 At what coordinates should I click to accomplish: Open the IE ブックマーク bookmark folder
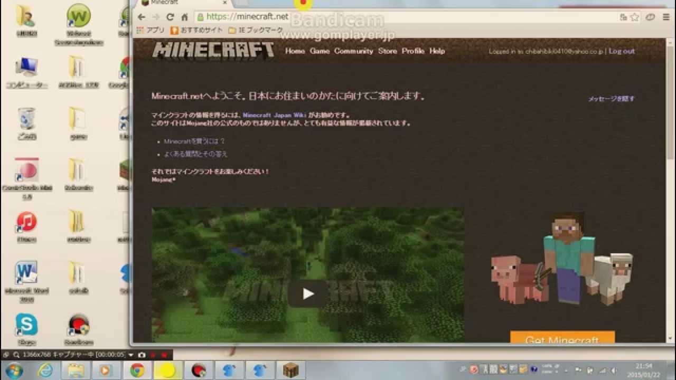(256, 31)
